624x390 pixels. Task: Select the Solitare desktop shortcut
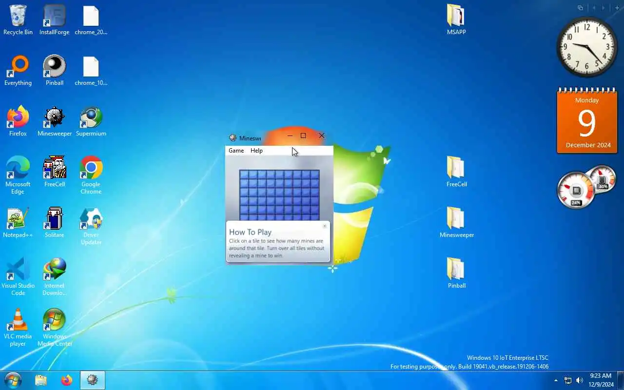click(x=55, y=223)
